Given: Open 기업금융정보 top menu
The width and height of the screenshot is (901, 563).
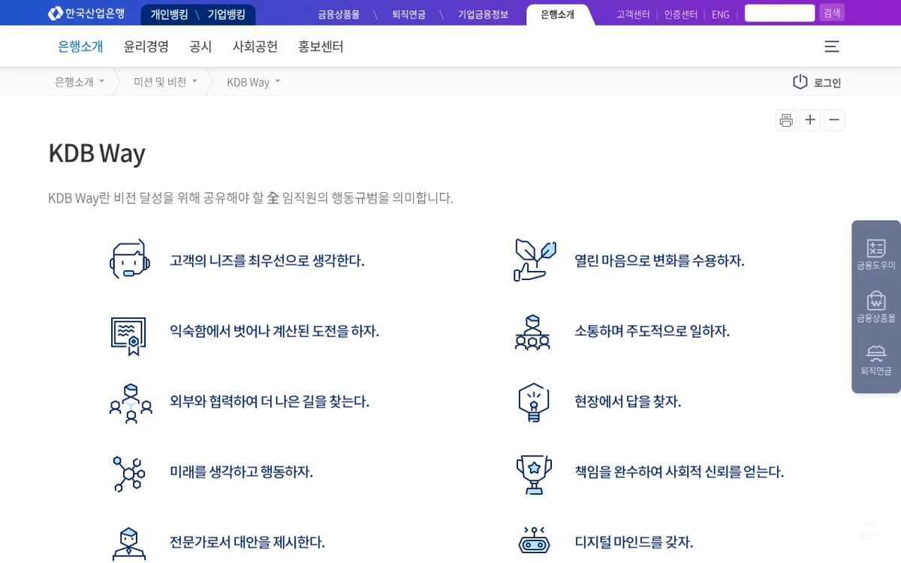Looking at the screenshot, I should tap(483, 14).
